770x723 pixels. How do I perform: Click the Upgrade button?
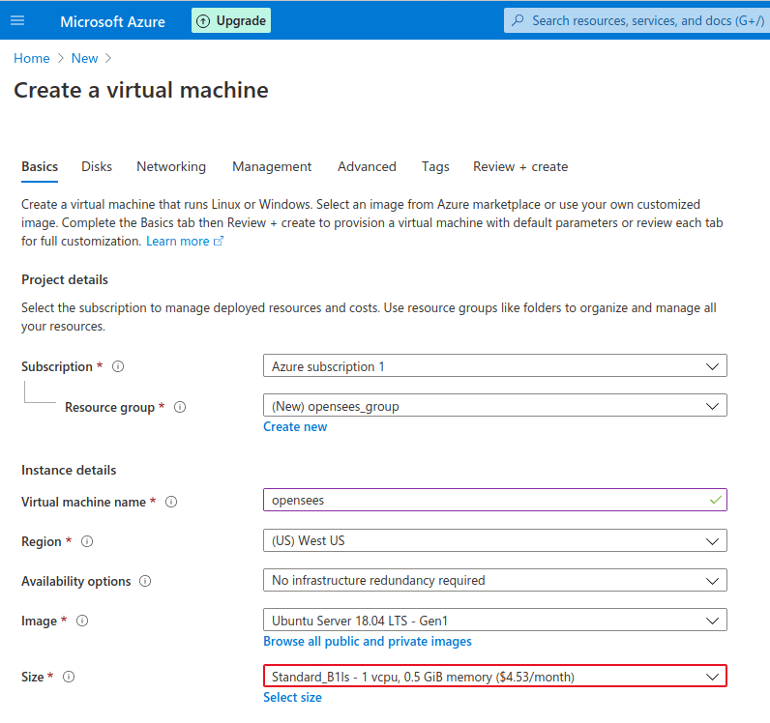point(231,20)
